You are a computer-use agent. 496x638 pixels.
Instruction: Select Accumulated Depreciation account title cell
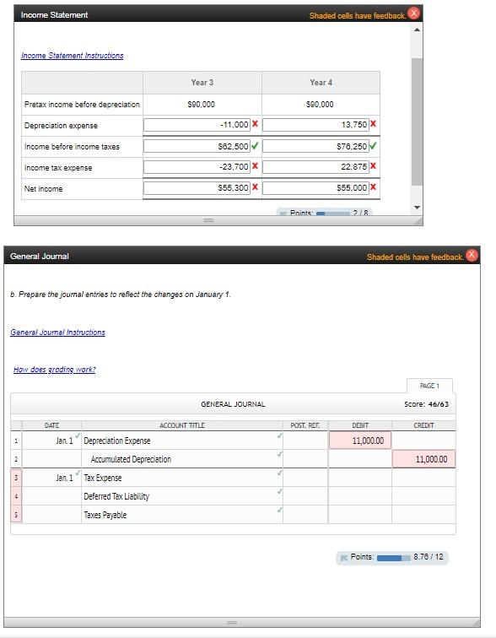[181, 459]
